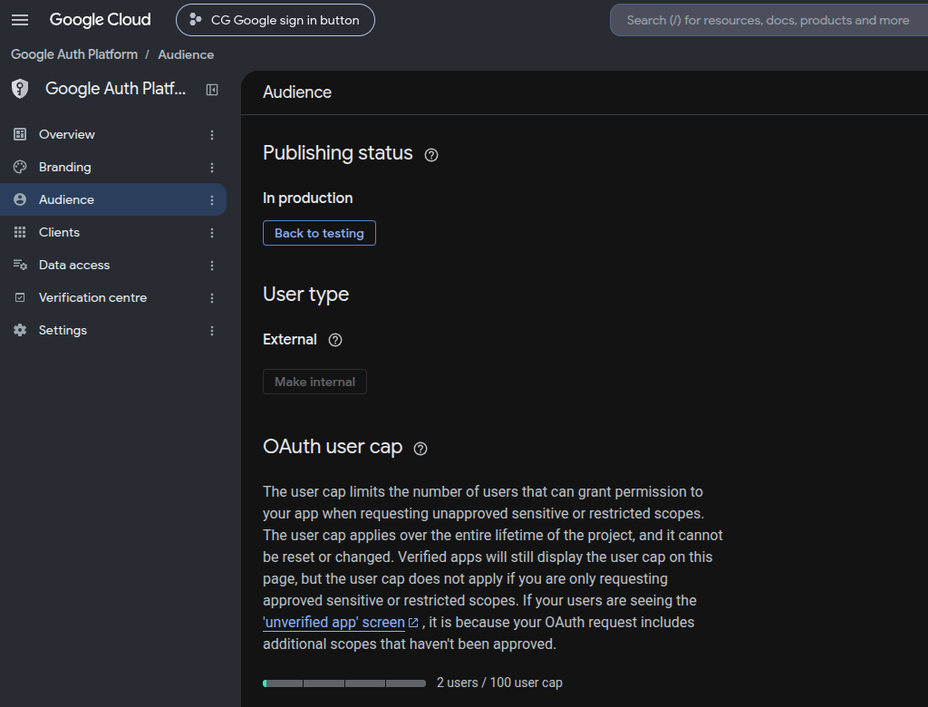928x707 pixels.
Task: Open Google Auth Platform breadcrumb link
Action: point(74,54)
